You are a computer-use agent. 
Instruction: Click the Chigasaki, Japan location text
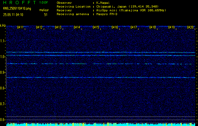tap(127, 7)
